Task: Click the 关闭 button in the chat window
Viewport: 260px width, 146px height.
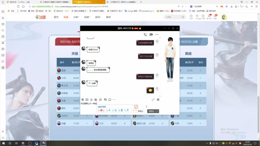Action: coord(140,111)
